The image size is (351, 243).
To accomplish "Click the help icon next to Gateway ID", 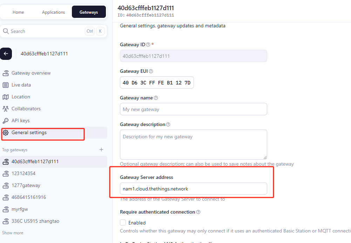I will [x=148, y=45].
